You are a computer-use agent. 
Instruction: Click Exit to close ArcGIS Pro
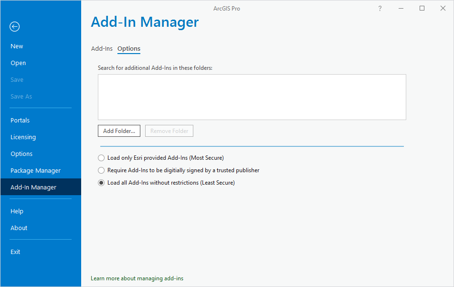click(x=15, y=252)
